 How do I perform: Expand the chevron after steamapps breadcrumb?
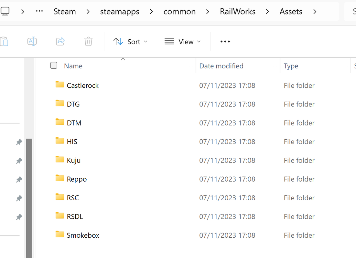151,11
